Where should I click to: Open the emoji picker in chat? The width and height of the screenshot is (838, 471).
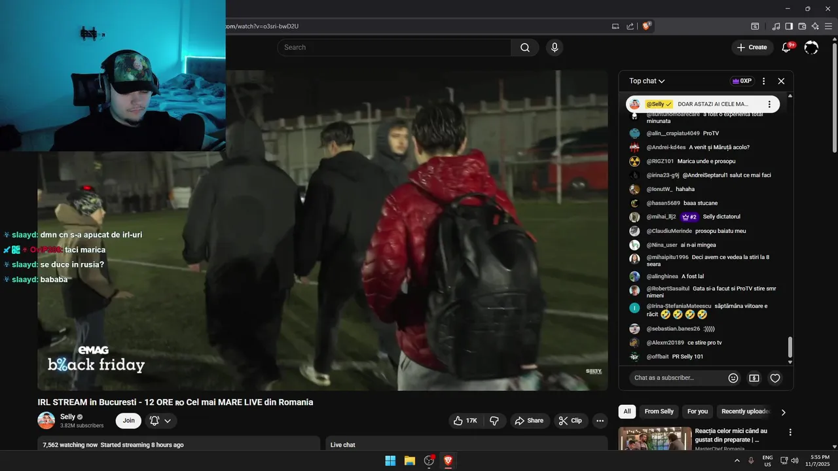click(733, 378)
